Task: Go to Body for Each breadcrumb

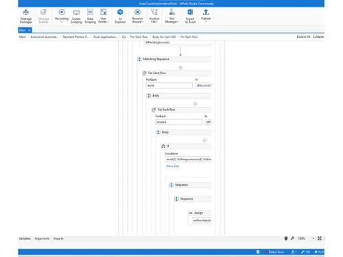Action: point(164,37)
